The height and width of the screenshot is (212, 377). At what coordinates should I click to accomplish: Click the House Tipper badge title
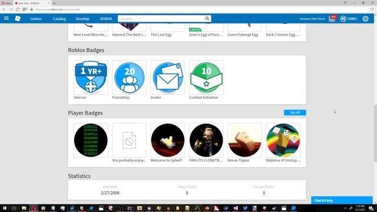[x=238, y=160]
